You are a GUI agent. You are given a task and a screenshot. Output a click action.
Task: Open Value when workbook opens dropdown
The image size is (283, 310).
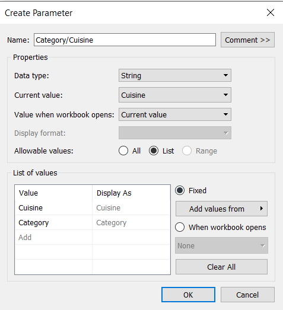[175, 114]
